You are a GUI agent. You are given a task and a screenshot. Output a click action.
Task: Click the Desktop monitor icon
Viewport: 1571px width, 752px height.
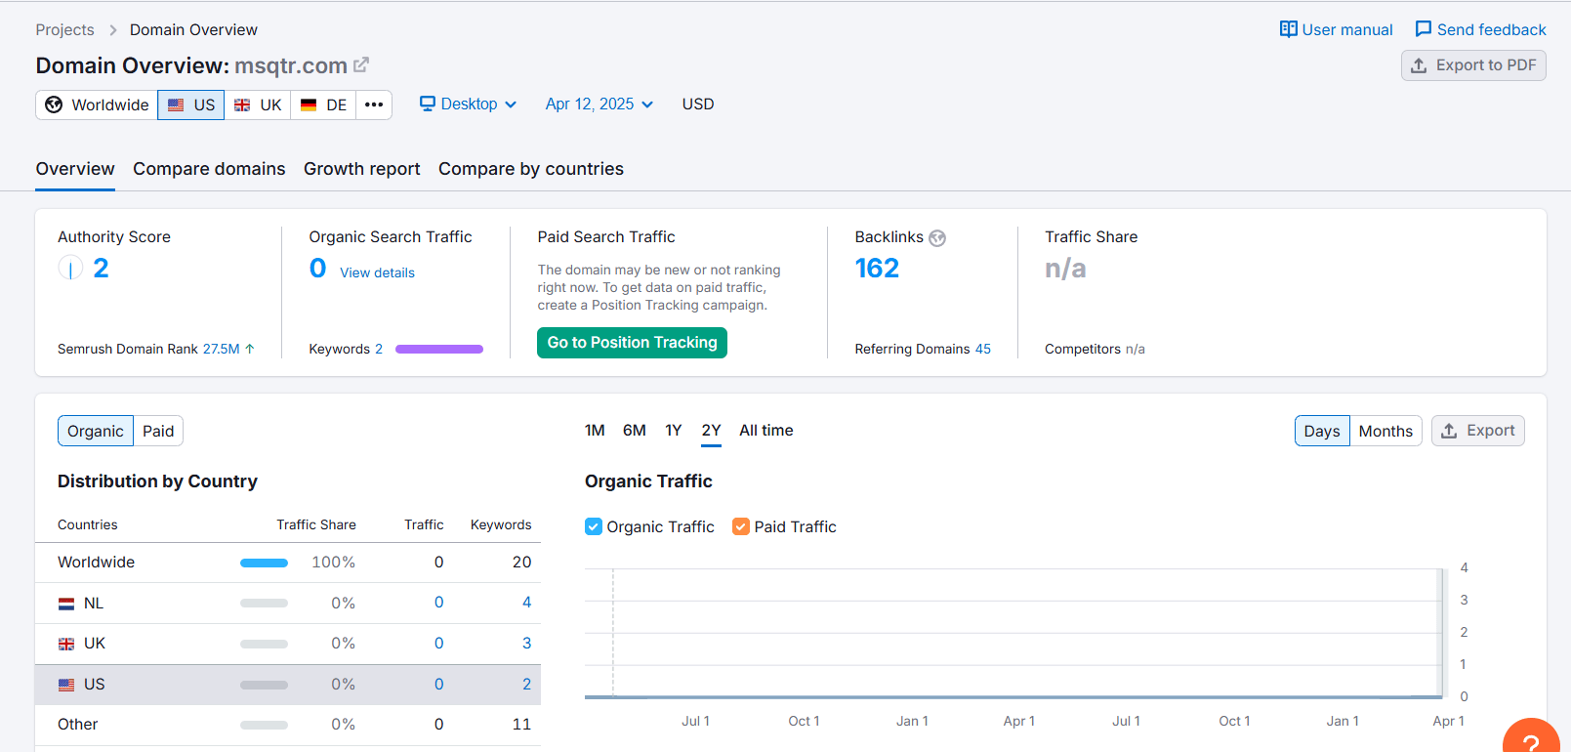click(x=428, y=104)
